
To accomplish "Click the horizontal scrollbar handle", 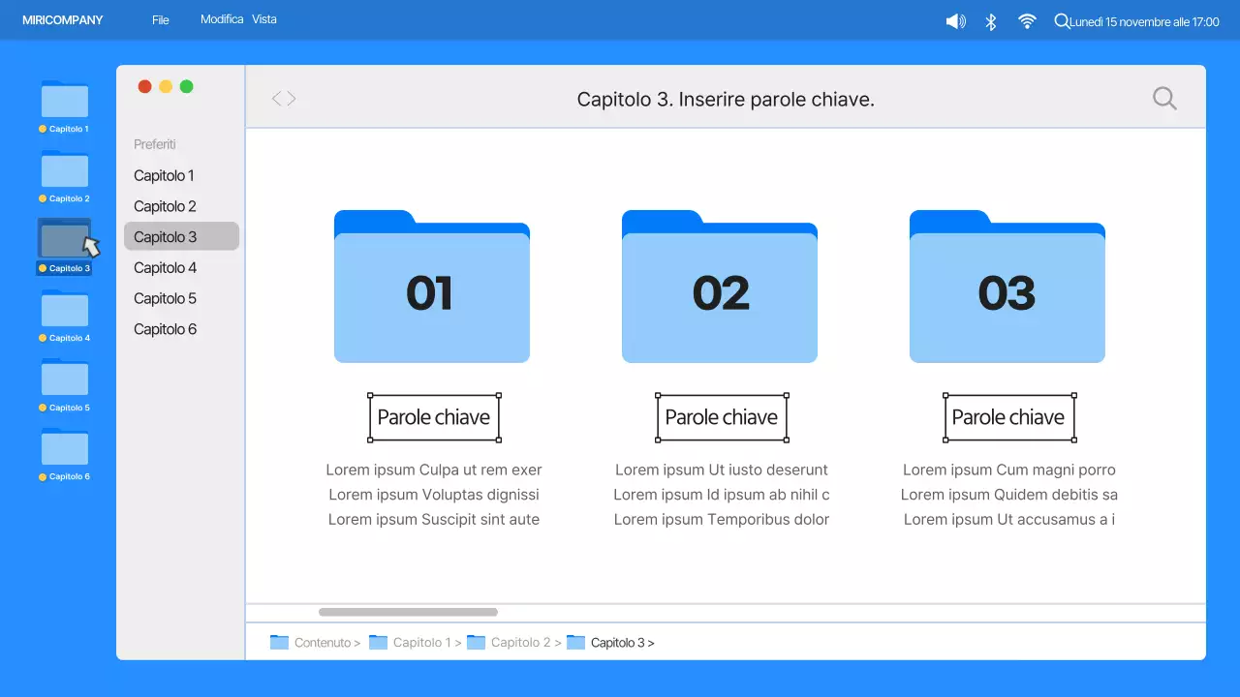I will coord(407,611).
